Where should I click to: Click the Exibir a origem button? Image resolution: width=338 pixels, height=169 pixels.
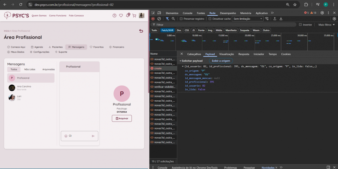point(221,61)
